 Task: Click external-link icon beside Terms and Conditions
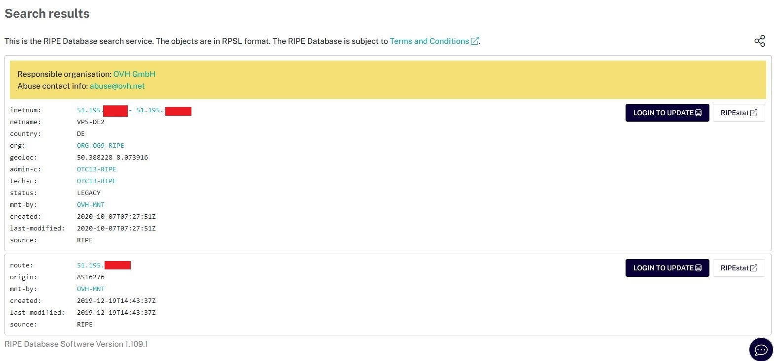[475, 41]
